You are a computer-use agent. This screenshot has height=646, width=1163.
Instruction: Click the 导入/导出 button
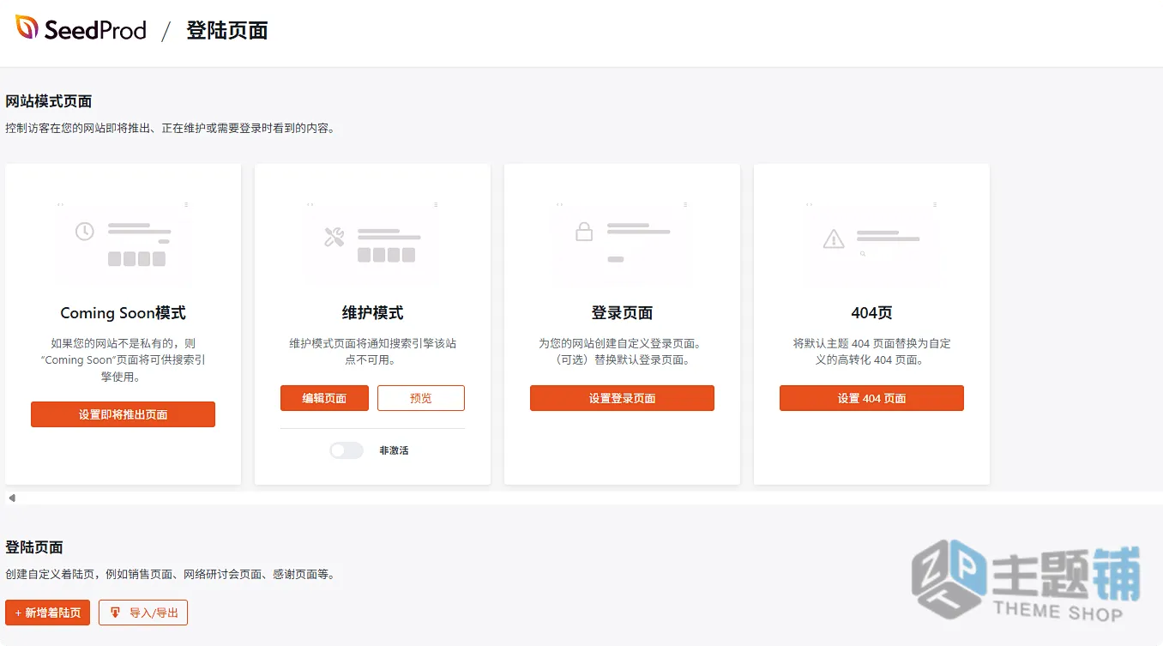(143, 613)
